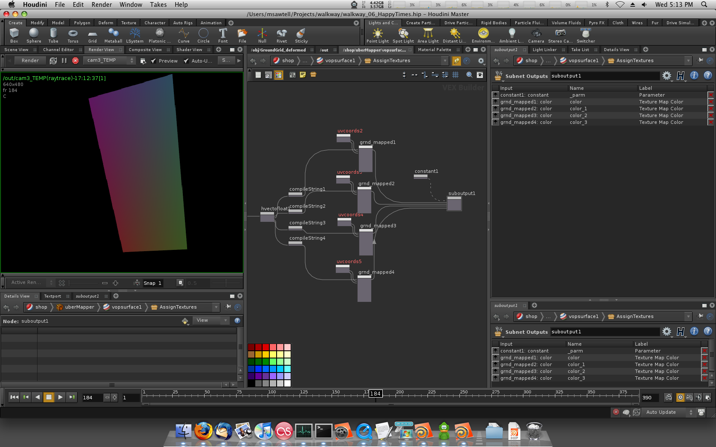This screenshot has width=716, height=447.
Task: Add an Area Light from shelf
Action: [x=428, y=35]
